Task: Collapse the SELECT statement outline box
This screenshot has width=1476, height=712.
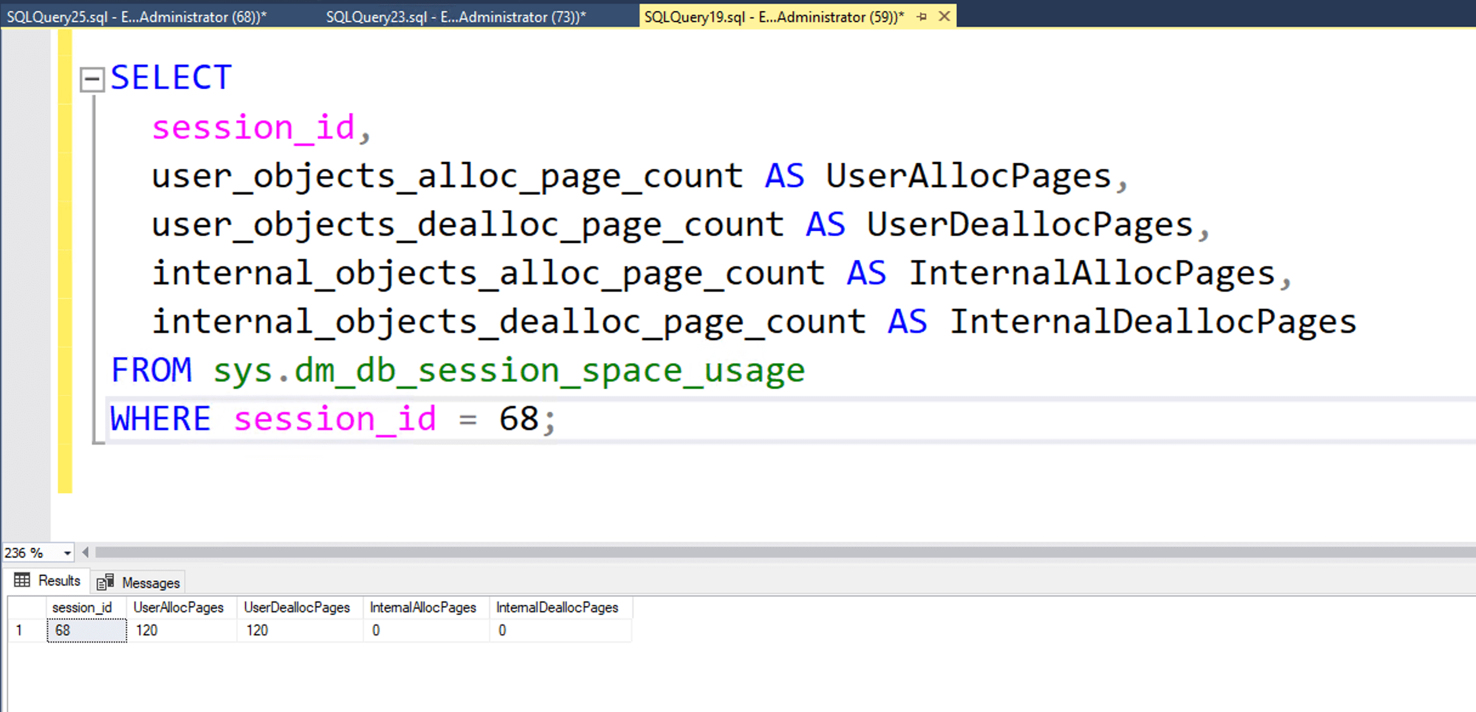Action: [92, 80]
